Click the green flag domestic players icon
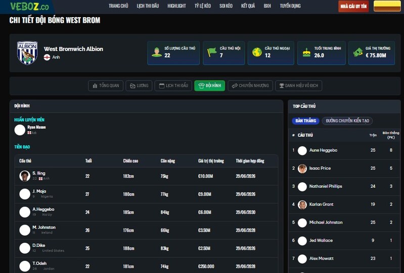This screenshot has width=404, height=273. tap(212, 52)
